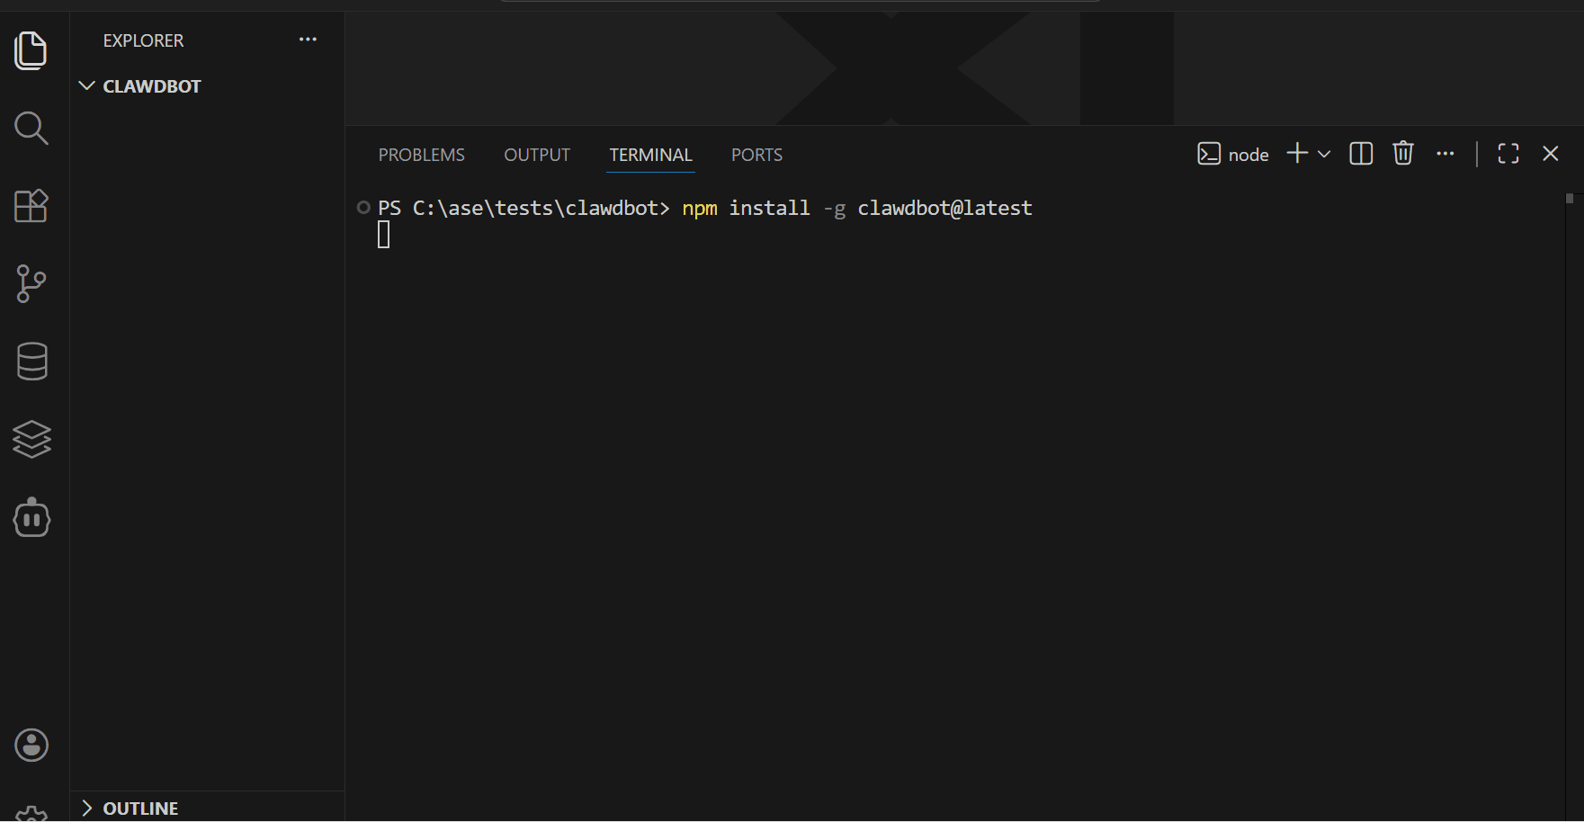1584x822 pixels.
Task: Collapse the CLAWDBOT folder section
Action: click(x=87, y=86)
